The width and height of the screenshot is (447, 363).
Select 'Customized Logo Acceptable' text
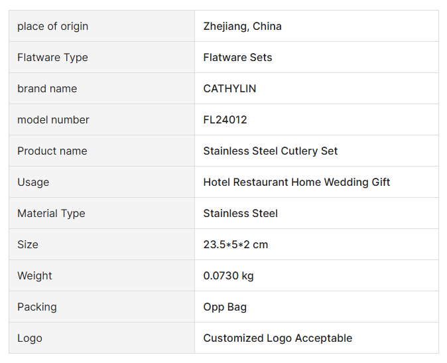pyautogui.click(x=277, y=338)
